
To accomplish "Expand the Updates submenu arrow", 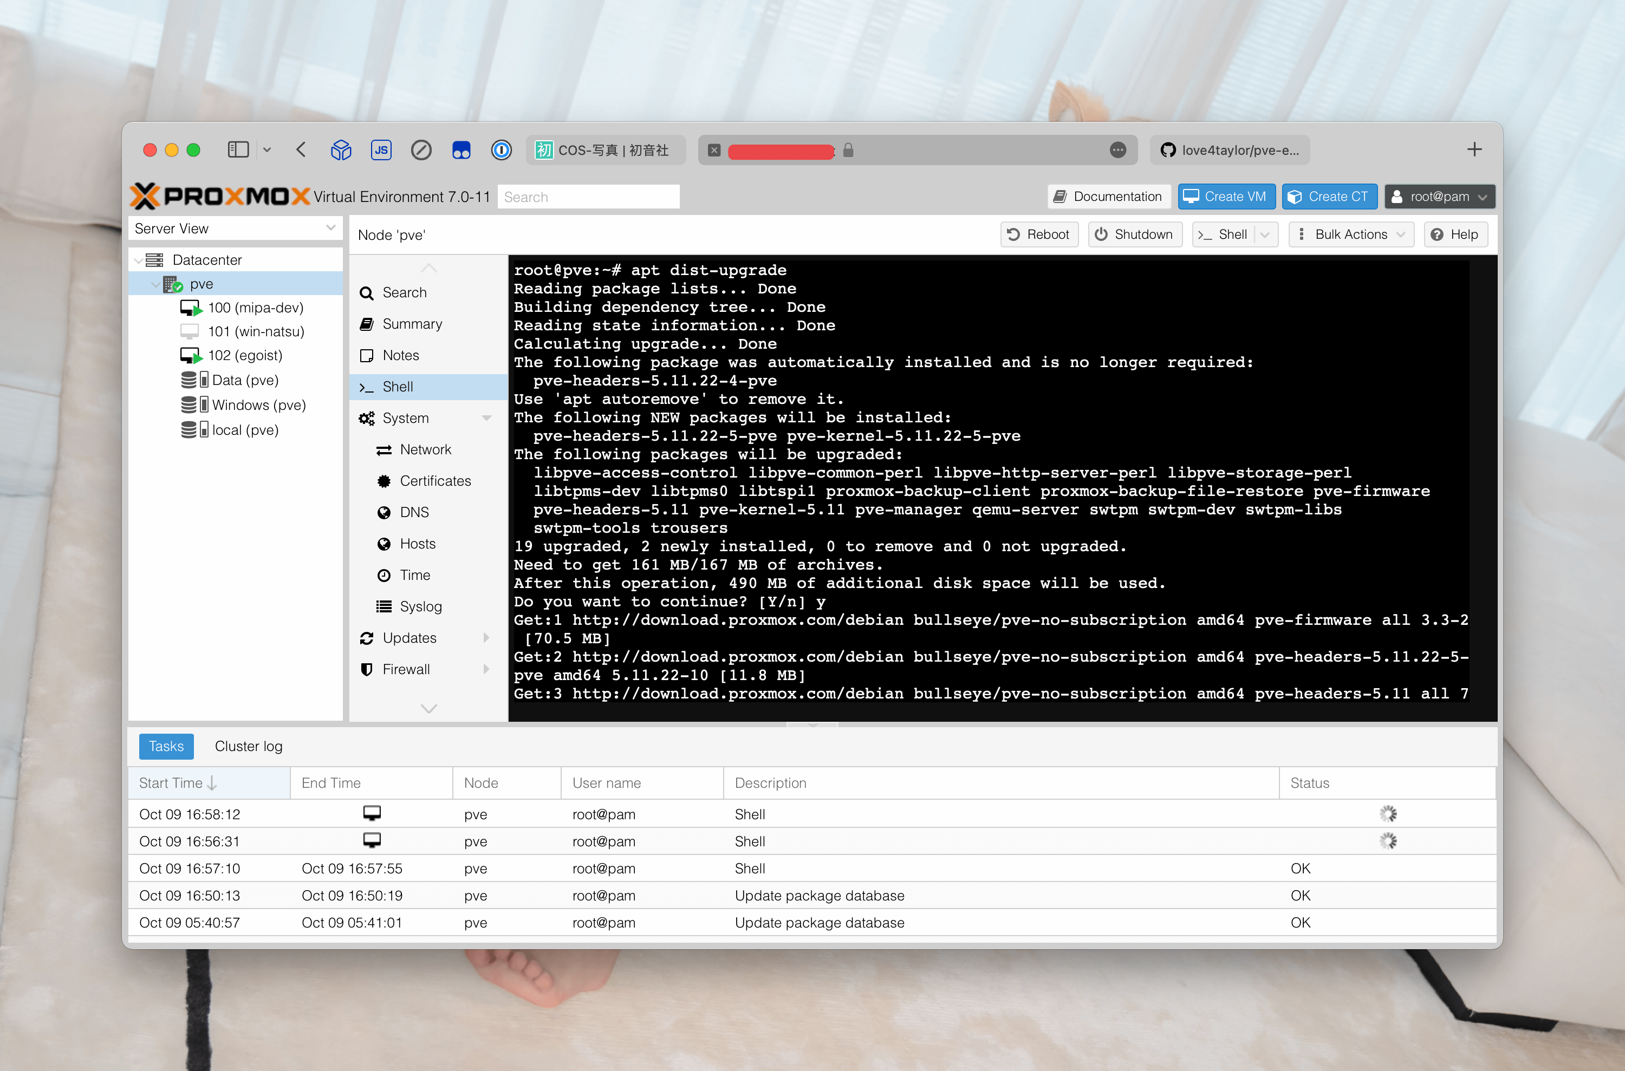I will 486,638.
